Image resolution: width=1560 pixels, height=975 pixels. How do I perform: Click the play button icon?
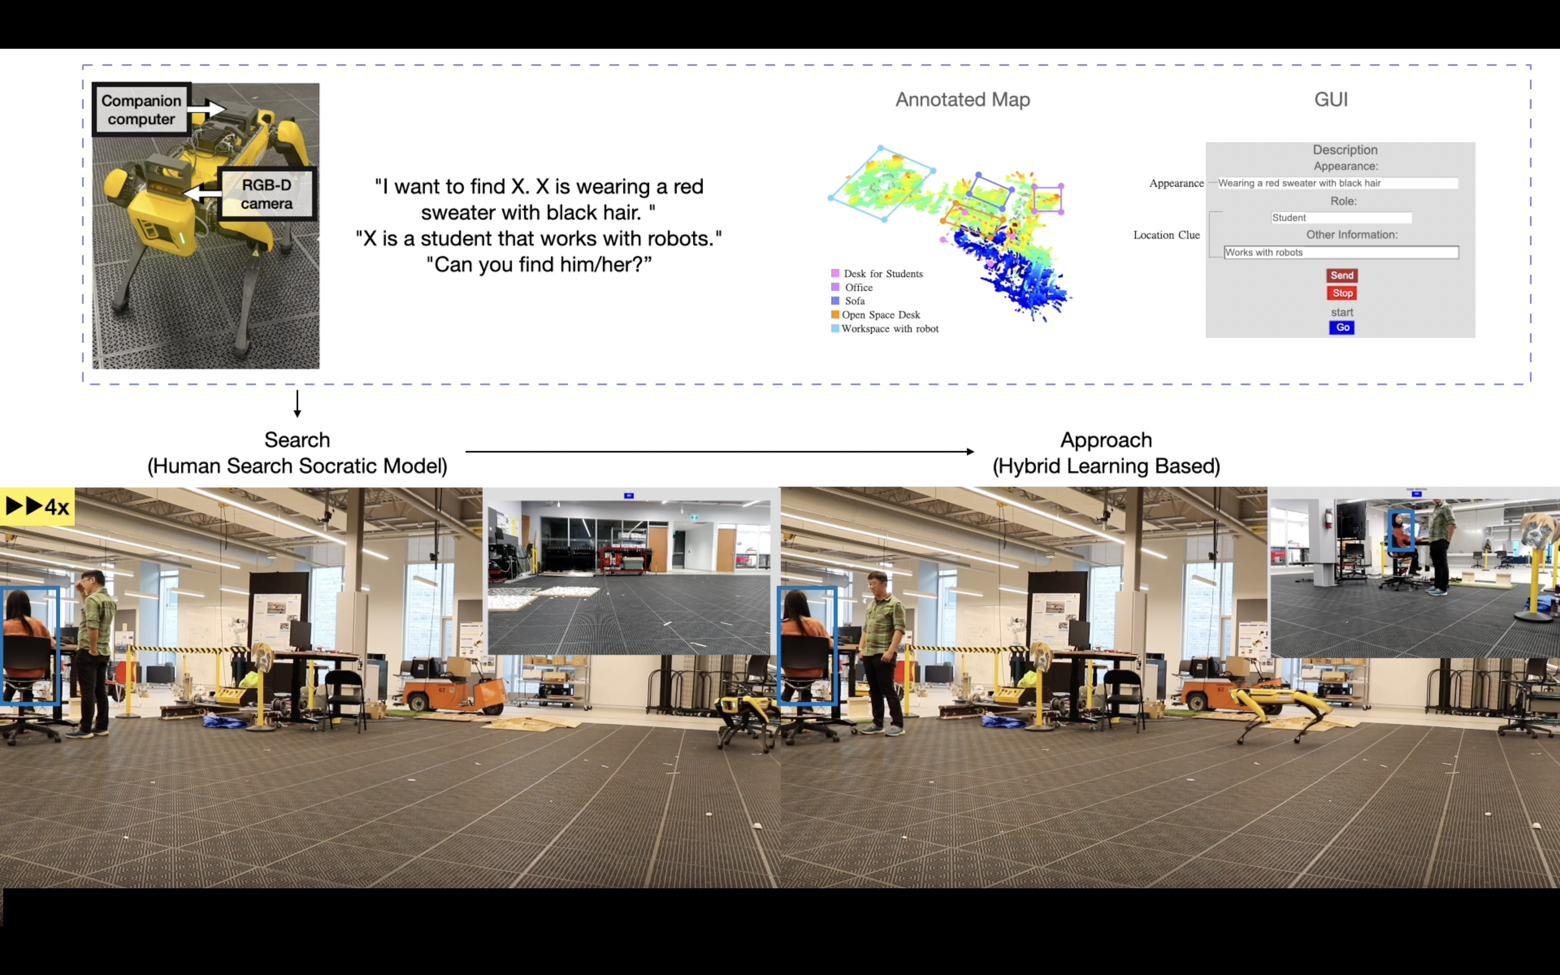coord(12,508)
